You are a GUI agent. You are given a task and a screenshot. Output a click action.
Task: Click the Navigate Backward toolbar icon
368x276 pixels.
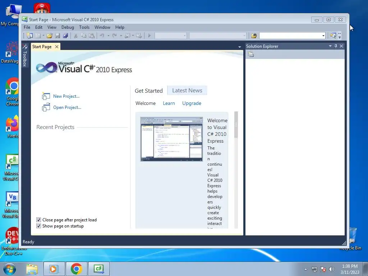128,36
